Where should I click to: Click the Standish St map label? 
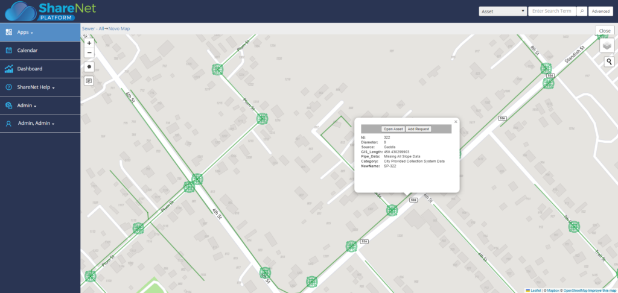pos(575,55)
